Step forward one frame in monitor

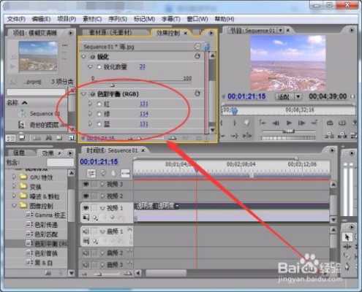301,123
